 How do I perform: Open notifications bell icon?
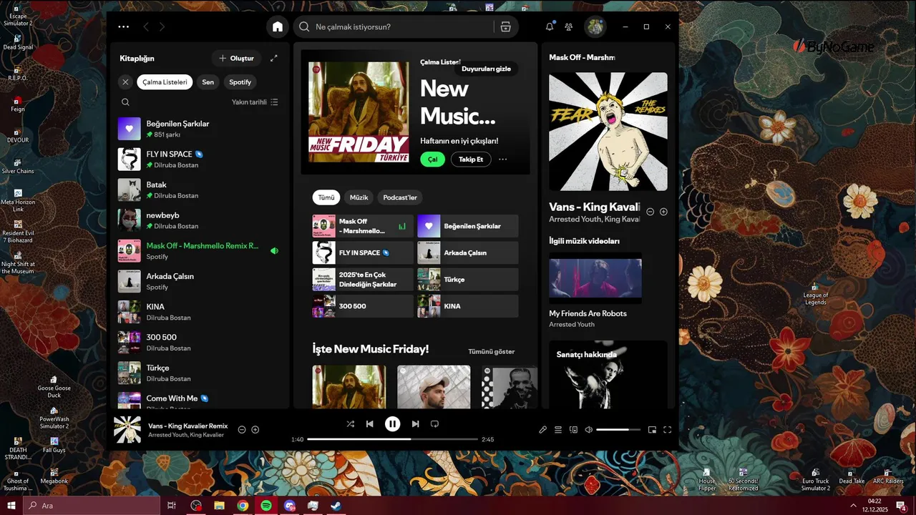(x=550, y=26)
